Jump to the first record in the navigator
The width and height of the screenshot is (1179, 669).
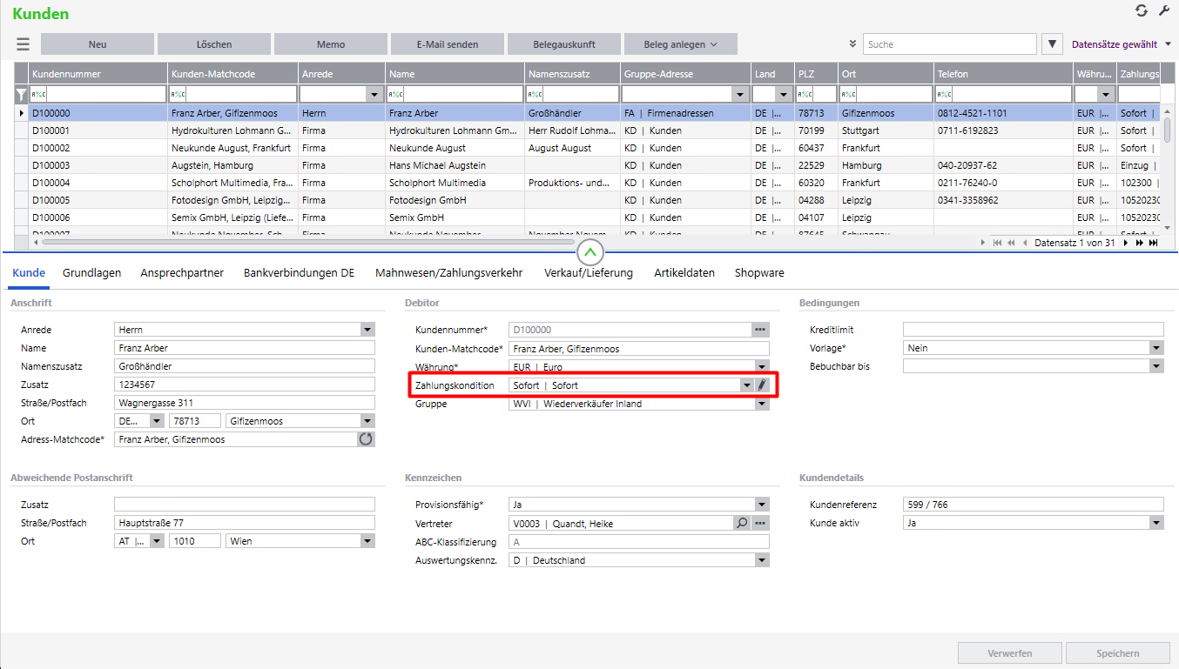pyautogui.click(x=998, y=243)
